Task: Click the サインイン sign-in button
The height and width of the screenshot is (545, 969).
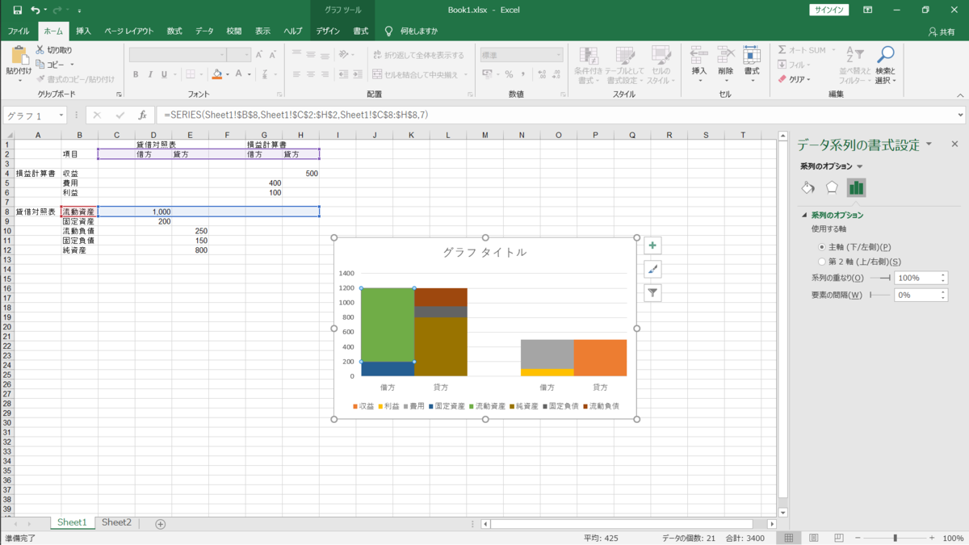Action: 830,10
